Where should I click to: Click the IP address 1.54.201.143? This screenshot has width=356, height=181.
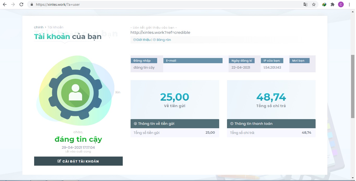click(x=272, y=68)
